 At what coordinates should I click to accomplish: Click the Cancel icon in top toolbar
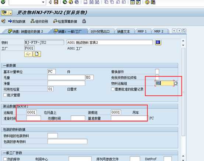tap(77, 2)
